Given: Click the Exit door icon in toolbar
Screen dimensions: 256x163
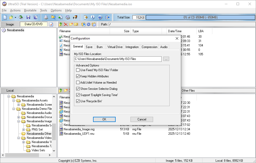Looking at the screenshot, I should click(107, 17).
